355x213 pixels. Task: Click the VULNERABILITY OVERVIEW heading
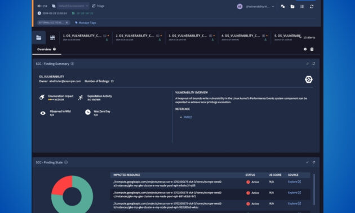(192, 92)
